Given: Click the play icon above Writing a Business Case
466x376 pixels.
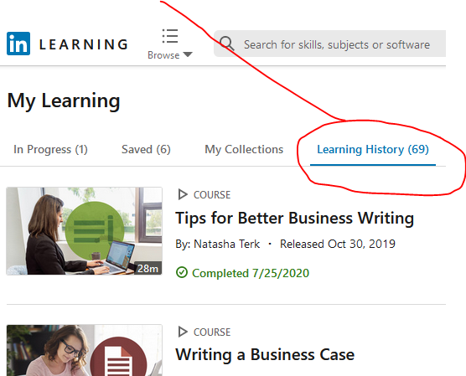Looking at the screenshot, I should pyautogui.click(x=183, y=332).
